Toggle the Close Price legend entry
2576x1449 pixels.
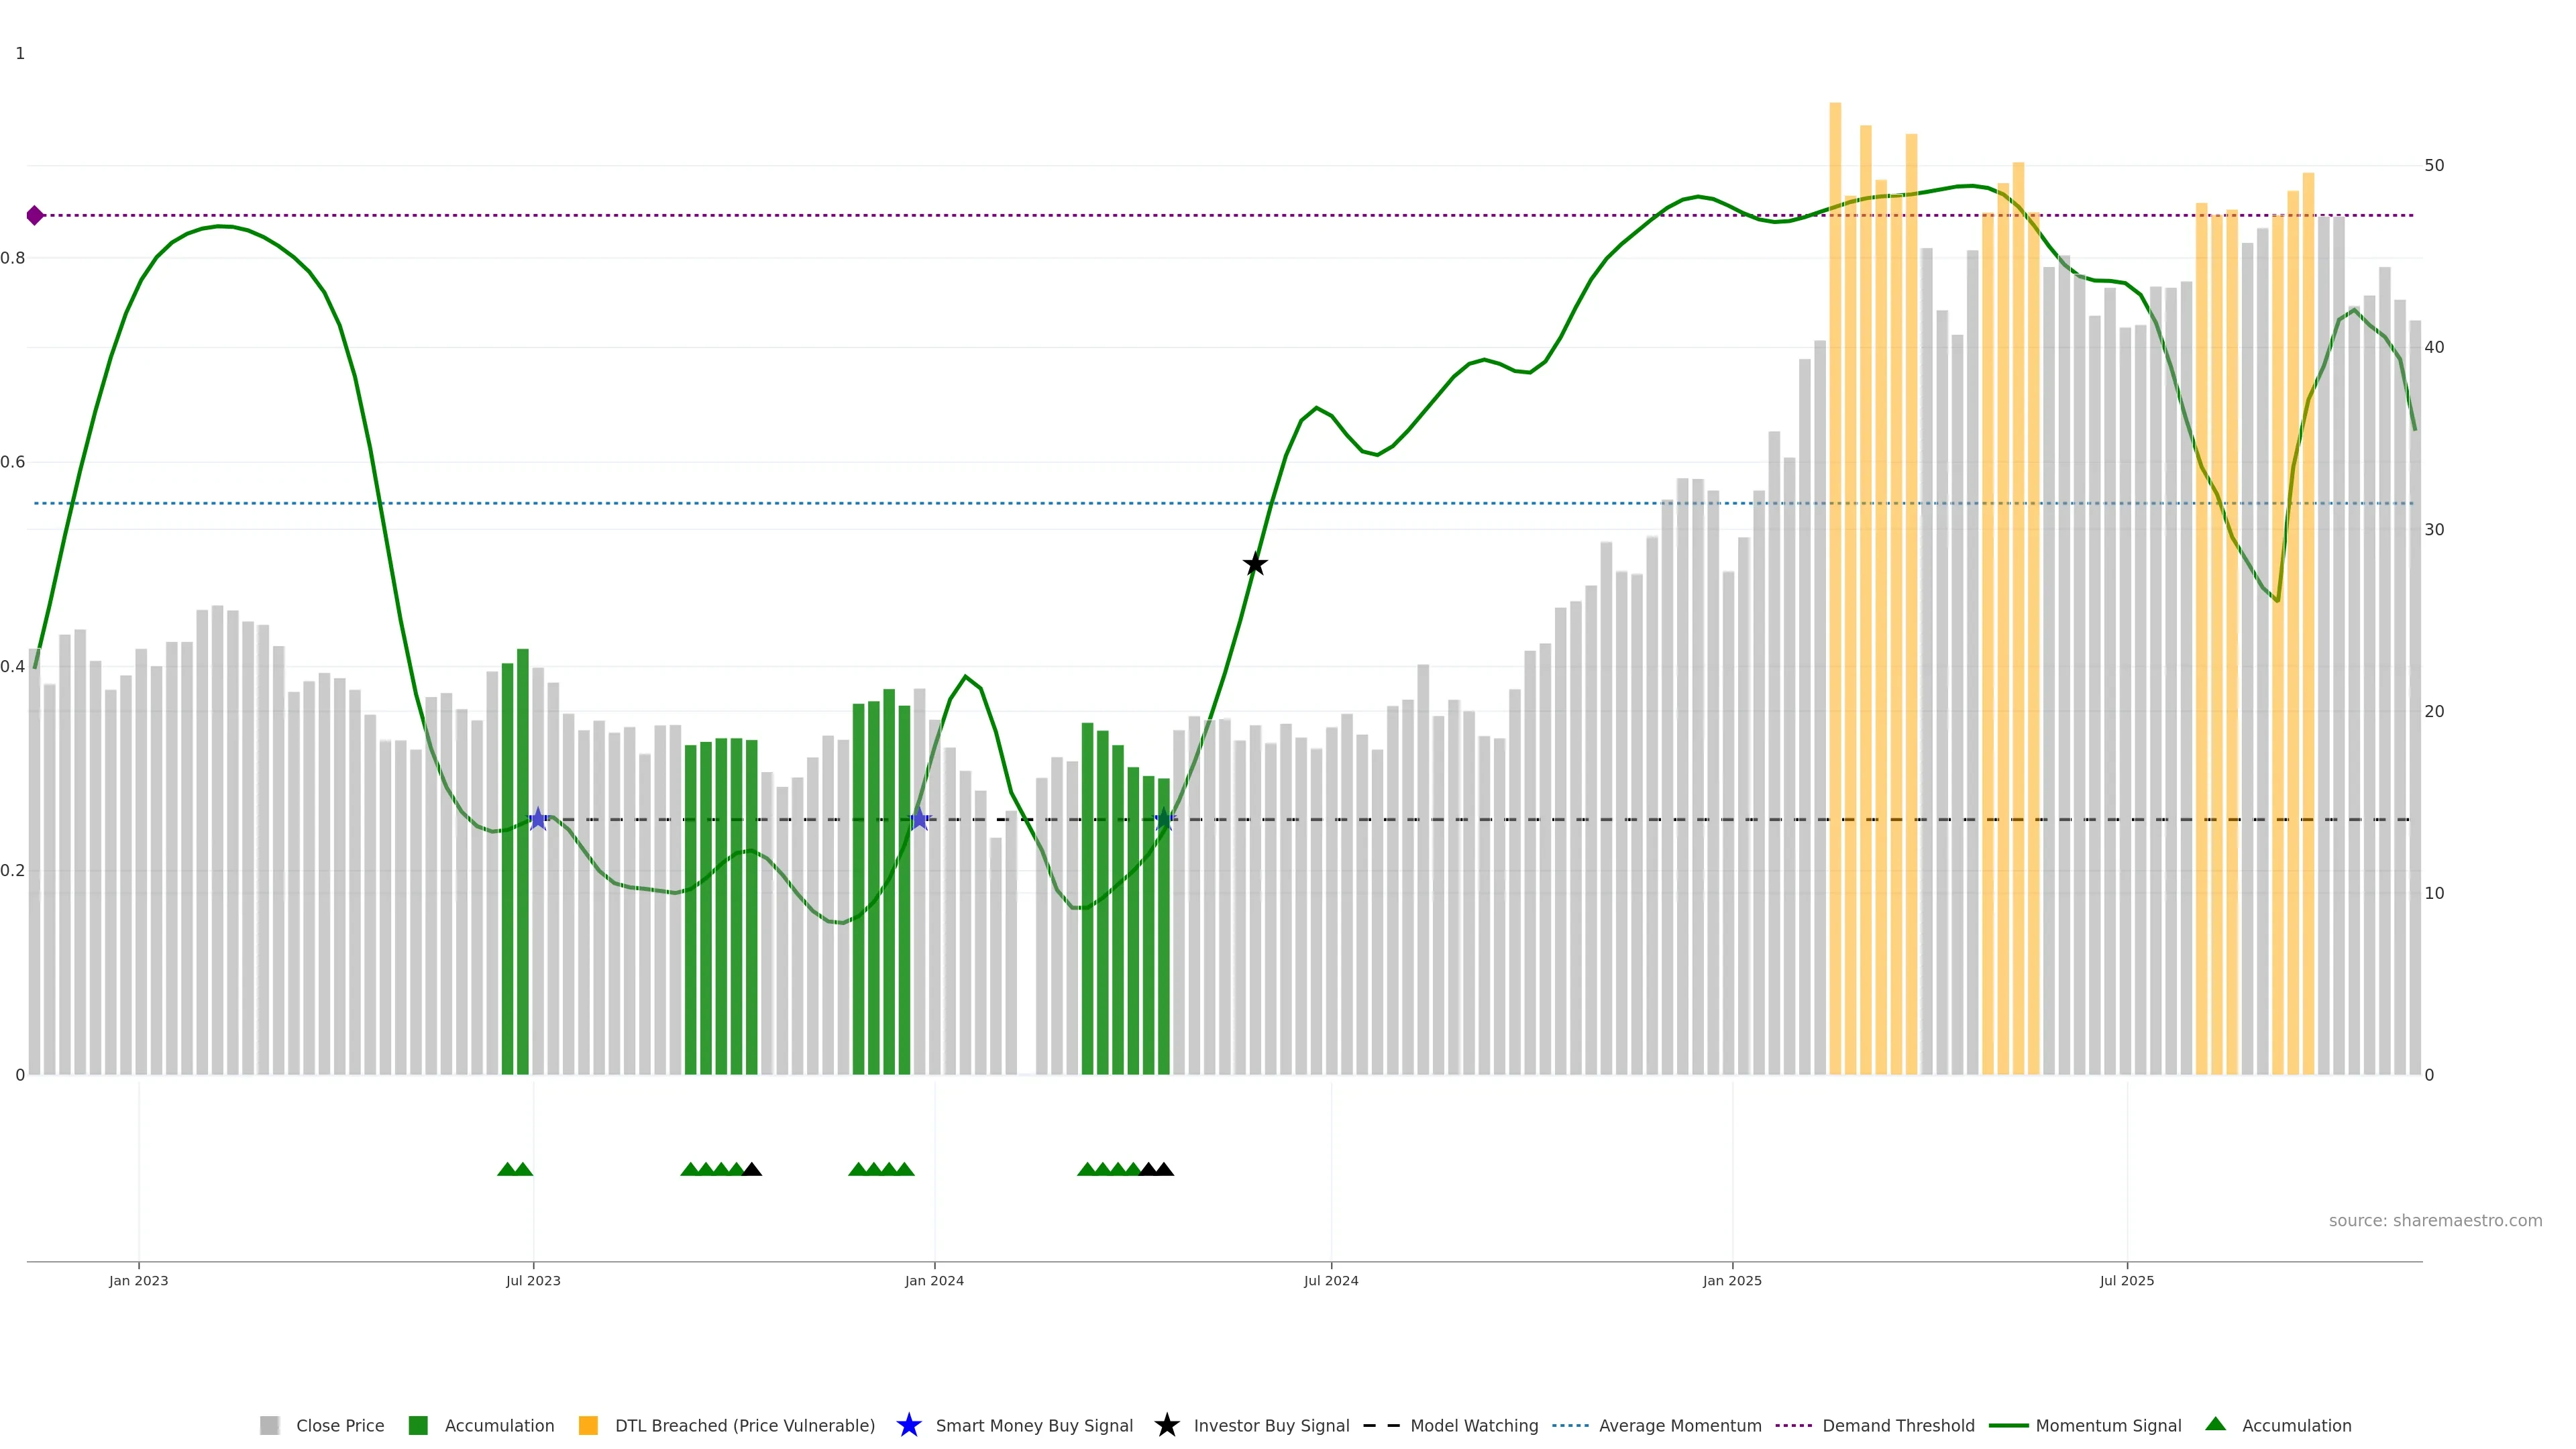(340, 1426)
